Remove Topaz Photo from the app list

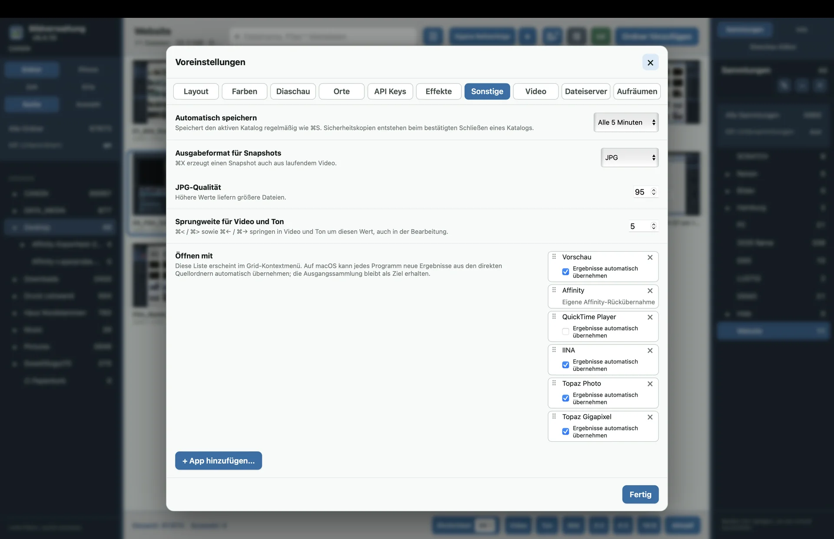coord(650,384)
